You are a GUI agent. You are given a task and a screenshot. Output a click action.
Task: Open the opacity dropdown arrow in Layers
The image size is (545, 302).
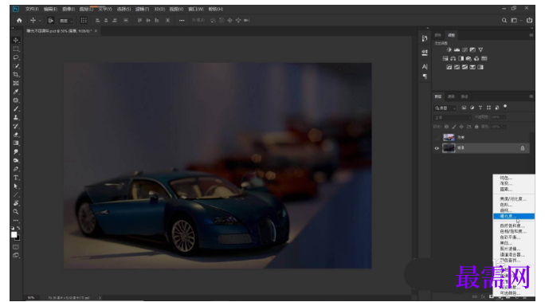click(504, 117)
